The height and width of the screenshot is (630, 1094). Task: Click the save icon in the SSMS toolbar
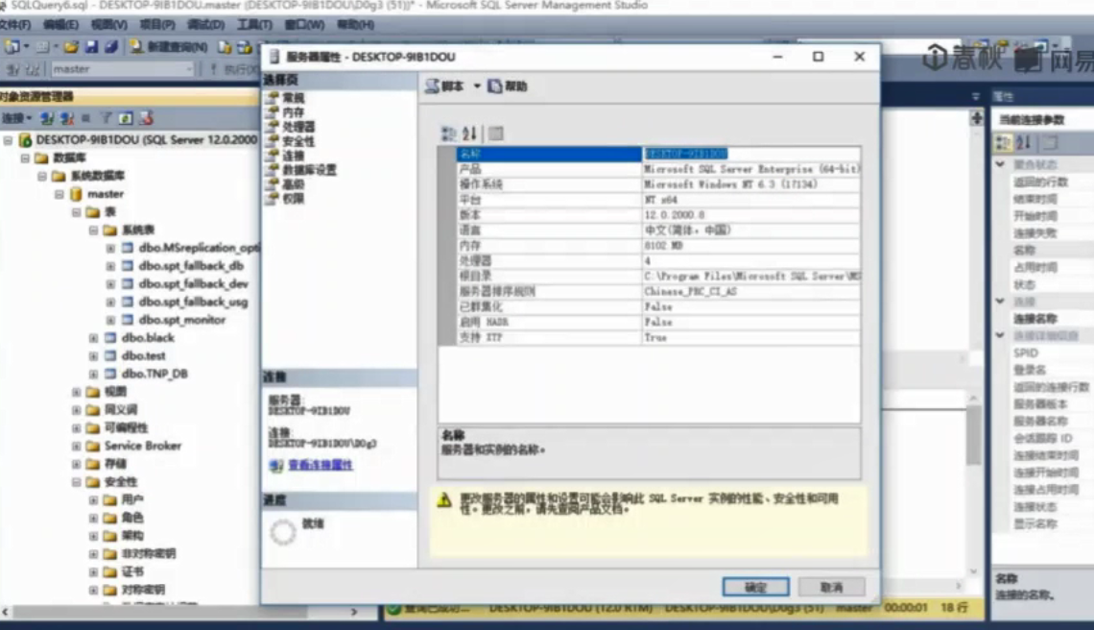91,47
